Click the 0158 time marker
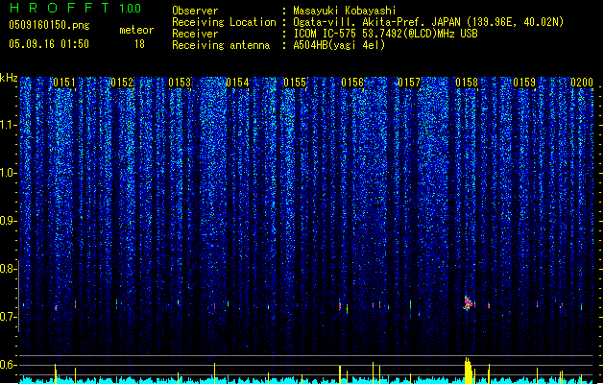This screenshot has height=384, width=604. (x=467, y=83)
